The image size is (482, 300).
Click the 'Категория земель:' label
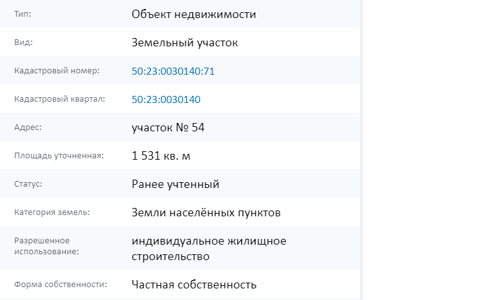[52, 212]
